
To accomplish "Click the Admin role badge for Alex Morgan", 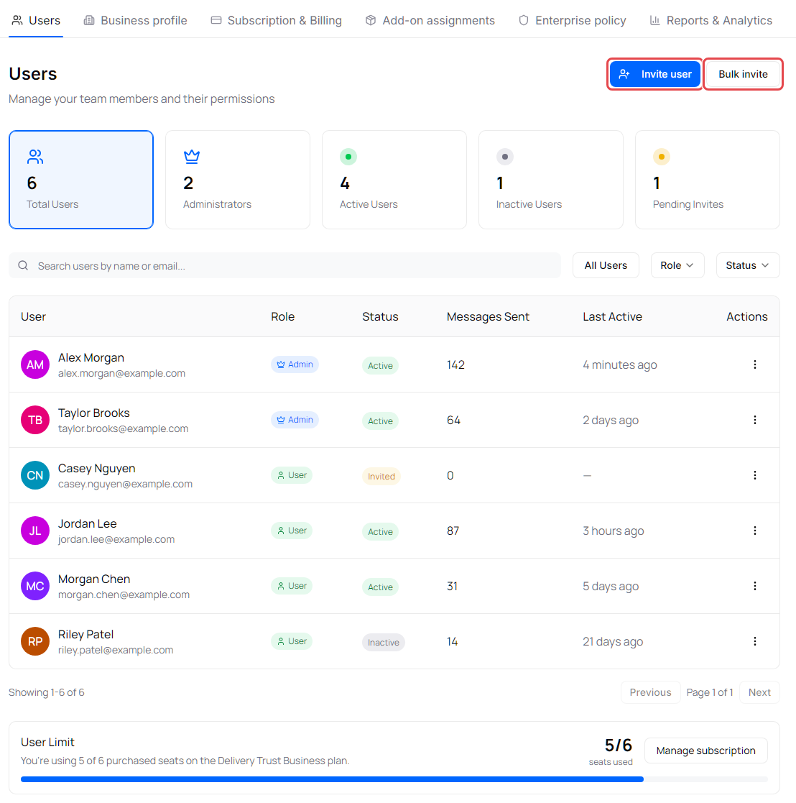I will coord(295,364).
